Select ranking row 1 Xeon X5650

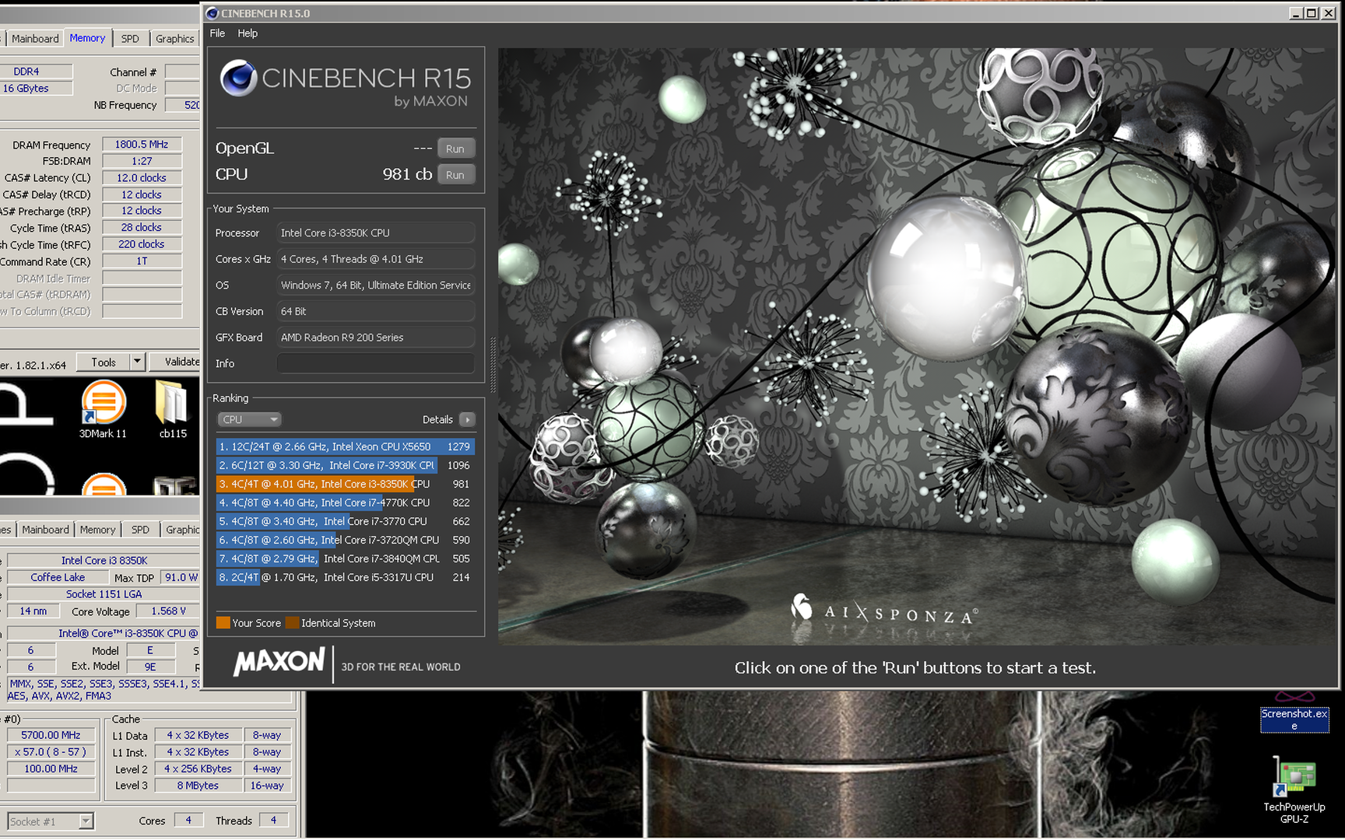coord(345,446)
